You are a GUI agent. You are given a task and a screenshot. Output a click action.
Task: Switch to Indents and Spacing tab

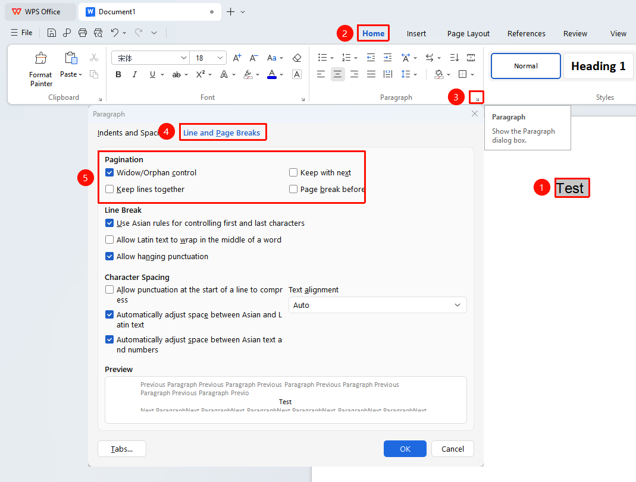[x=128, y=133]
